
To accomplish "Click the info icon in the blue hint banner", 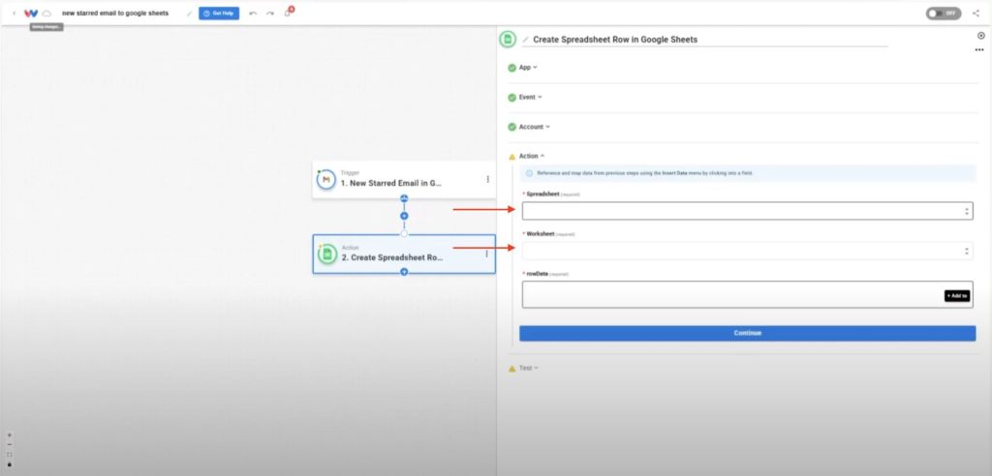I will (x=529, y=173).
